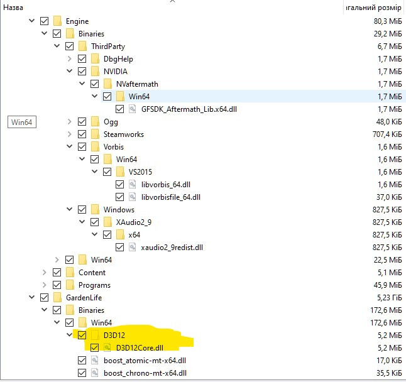Click the libvorbis_64.dll file icon
This screenshot has width=406, height=382.
click(133, 184)
